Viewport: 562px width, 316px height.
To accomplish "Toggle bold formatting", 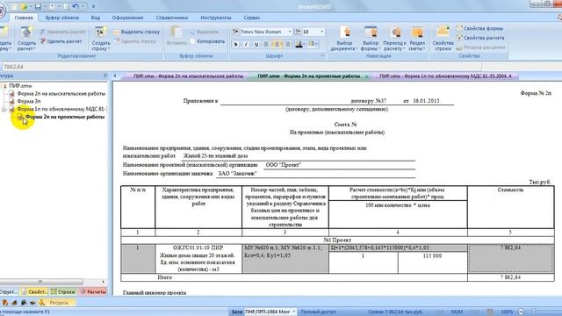I will pos(236,45).
